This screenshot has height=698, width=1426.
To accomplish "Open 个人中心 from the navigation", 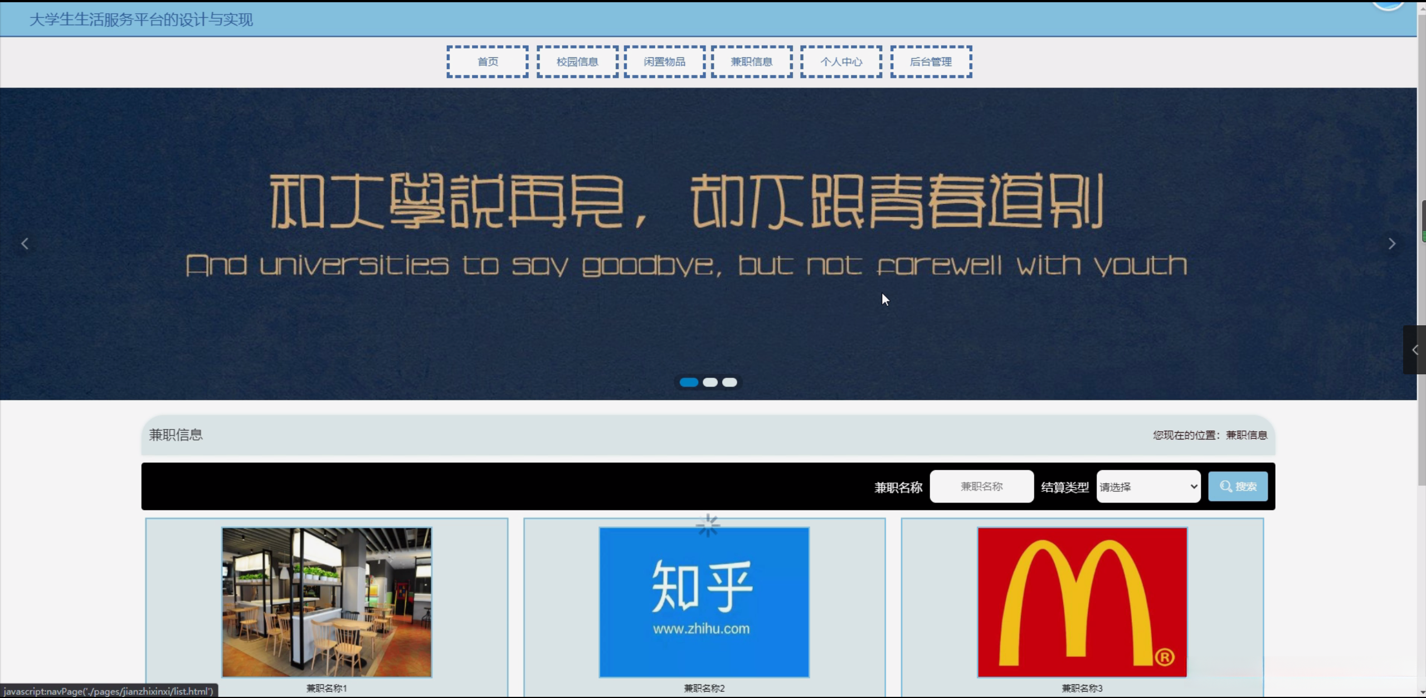I will [x=841, y=62].
